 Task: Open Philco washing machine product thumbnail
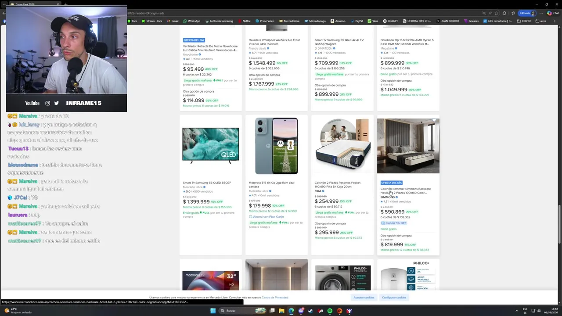pos(342,277)
